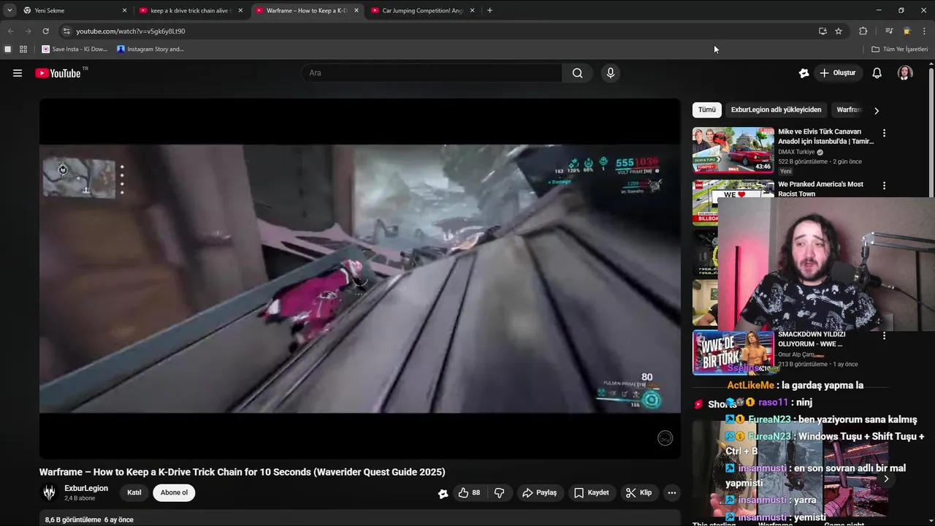Open the notifications bell
The height and width of the screenshot is (526, 935).
(877, 73)
